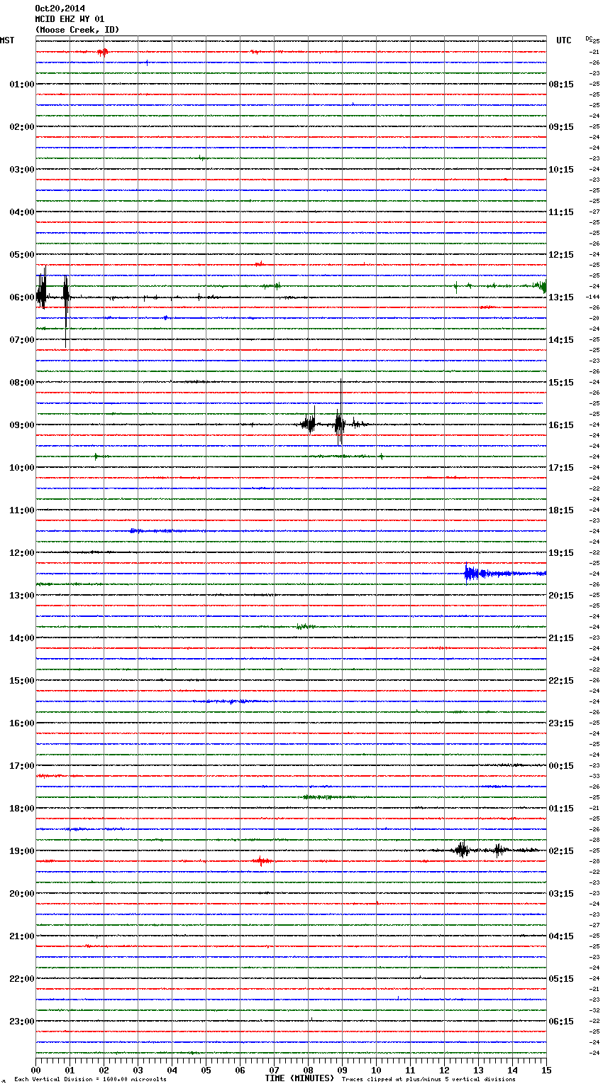
Task: Click the TIME (MINUTES) axis title
Action: coord(299,1078)
